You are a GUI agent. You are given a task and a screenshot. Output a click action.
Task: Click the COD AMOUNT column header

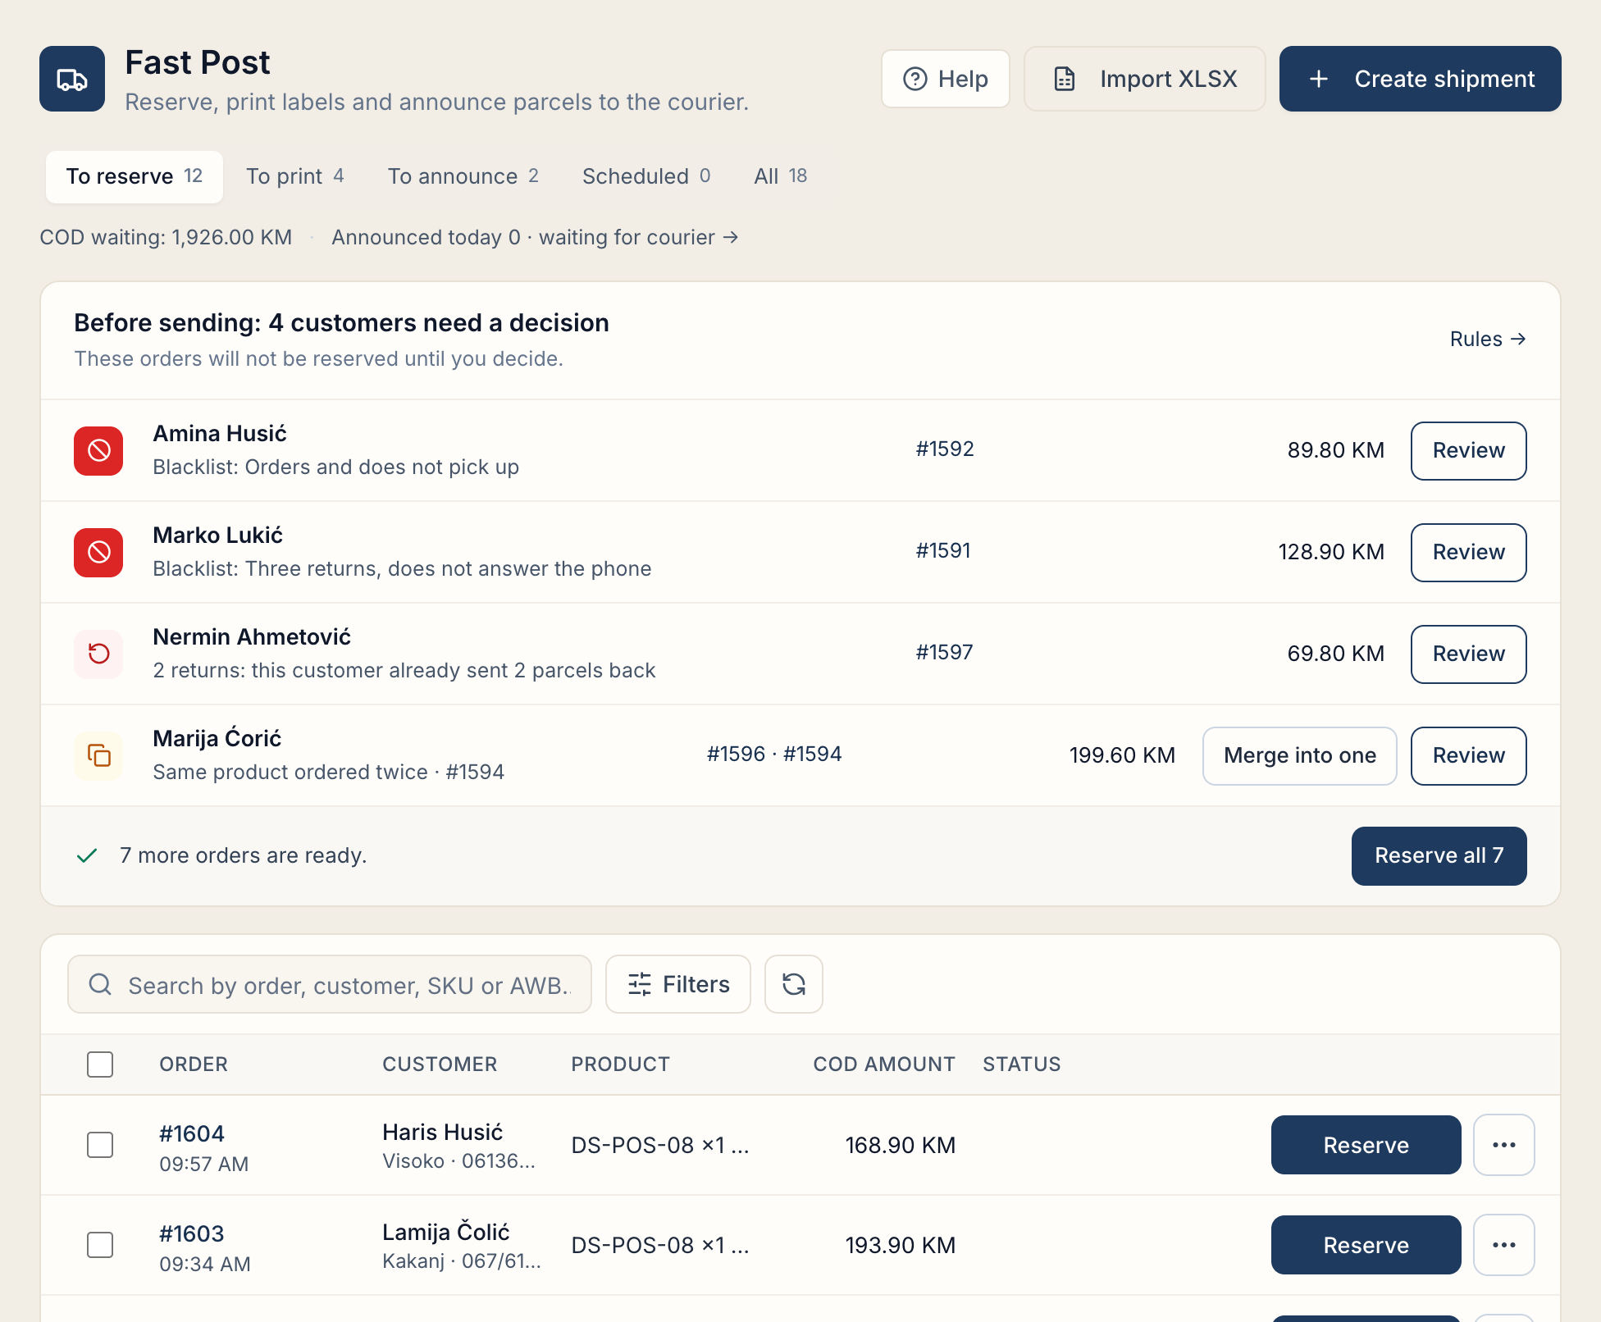[884, 1064]
